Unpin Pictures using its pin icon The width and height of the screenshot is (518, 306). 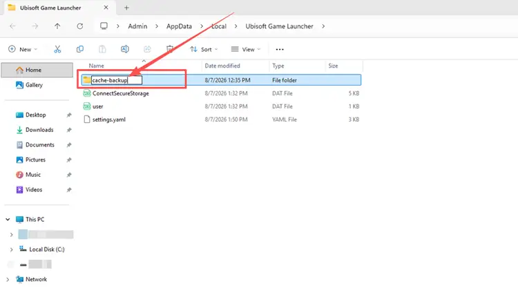pos(68,160)
